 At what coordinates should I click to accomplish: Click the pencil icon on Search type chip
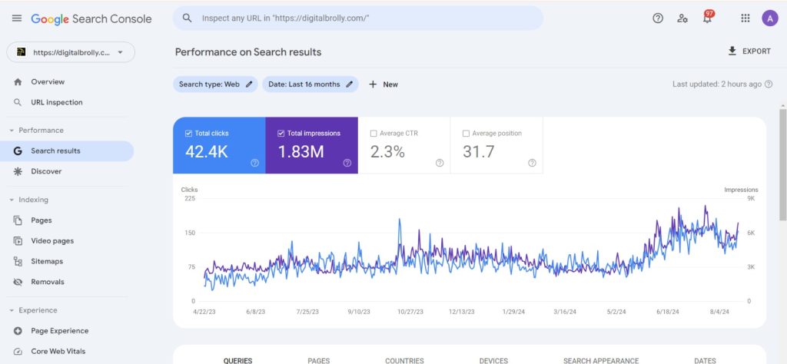coord(249,84)
